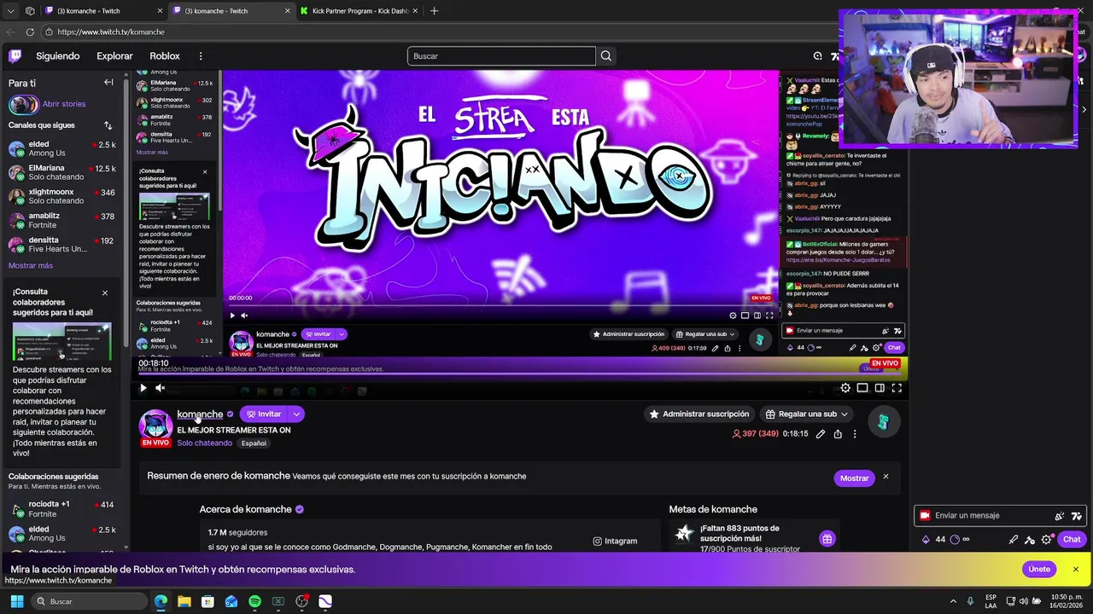Open the three-dot more menu in top navigation

(201, 56)
